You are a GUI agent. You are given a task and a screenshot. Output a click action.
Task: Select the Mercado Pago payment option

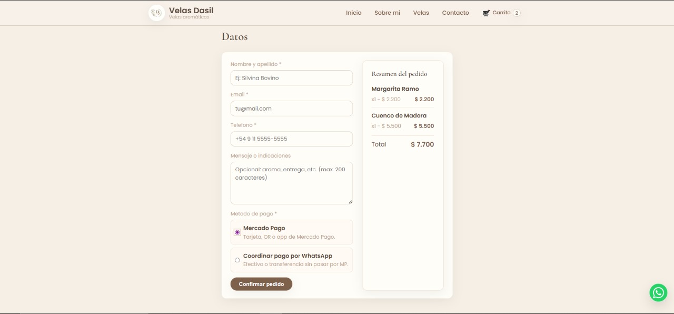237,232
